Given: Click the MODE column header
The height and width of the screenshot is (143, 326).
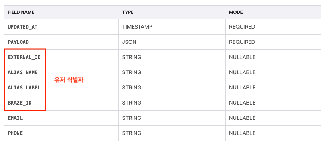Looking at the screenshot, I should click(x=236, y=12).
